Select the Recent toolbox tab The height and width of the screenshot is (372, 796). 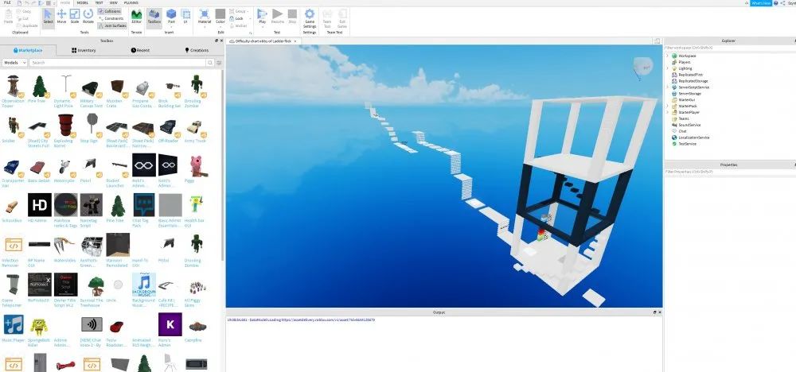point(140,50)
